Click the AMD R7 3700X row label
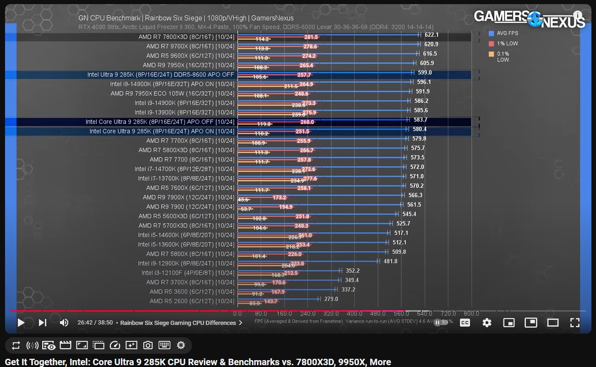The height and width of the screenshot is (367, 596). click(190, 282)
